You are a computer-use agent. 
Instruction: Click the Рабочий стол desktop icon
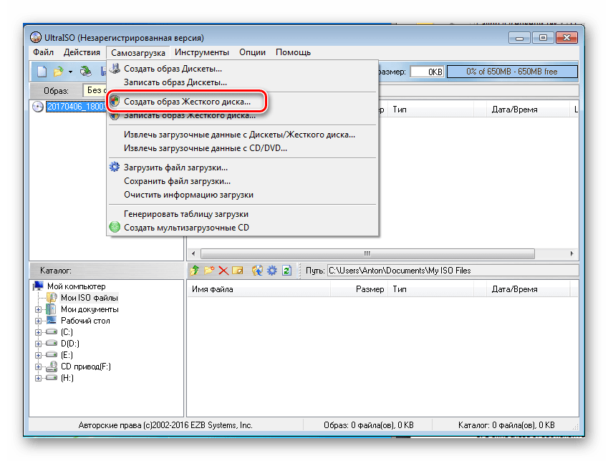[x=51, y=320]
